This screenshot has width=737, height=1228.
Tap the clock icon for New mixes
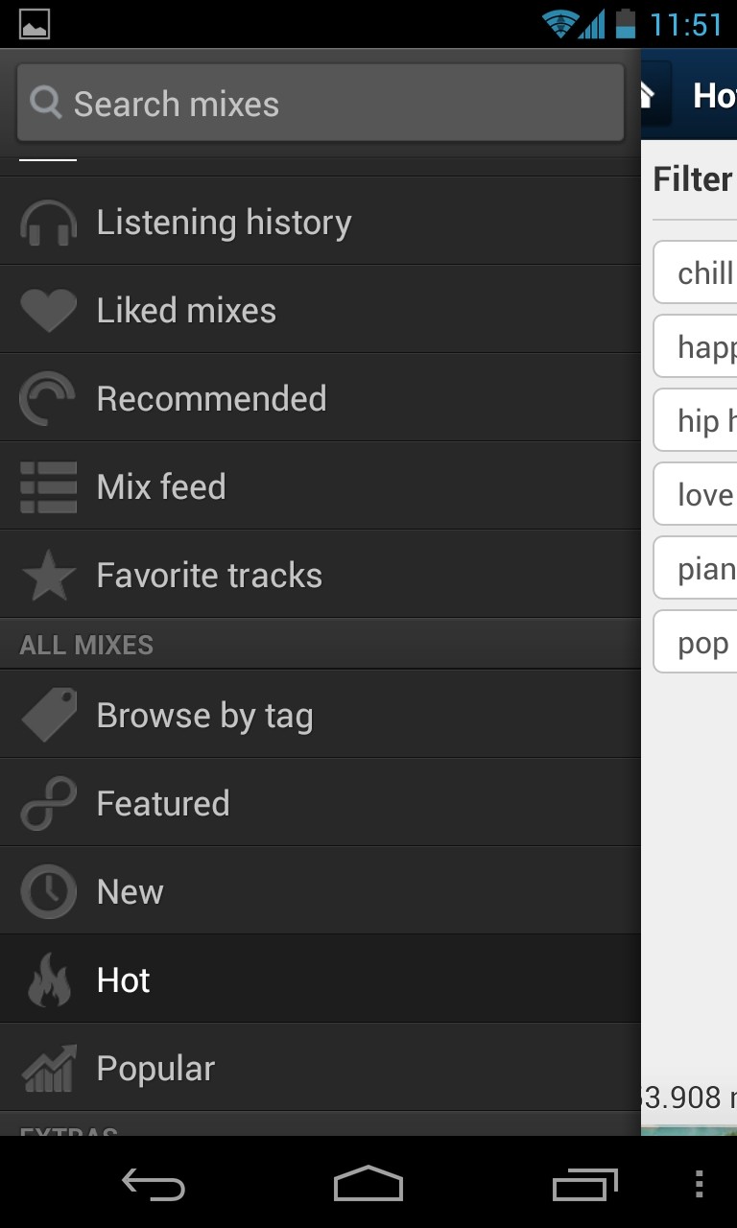pyautogui.click(x=48, y=892)
